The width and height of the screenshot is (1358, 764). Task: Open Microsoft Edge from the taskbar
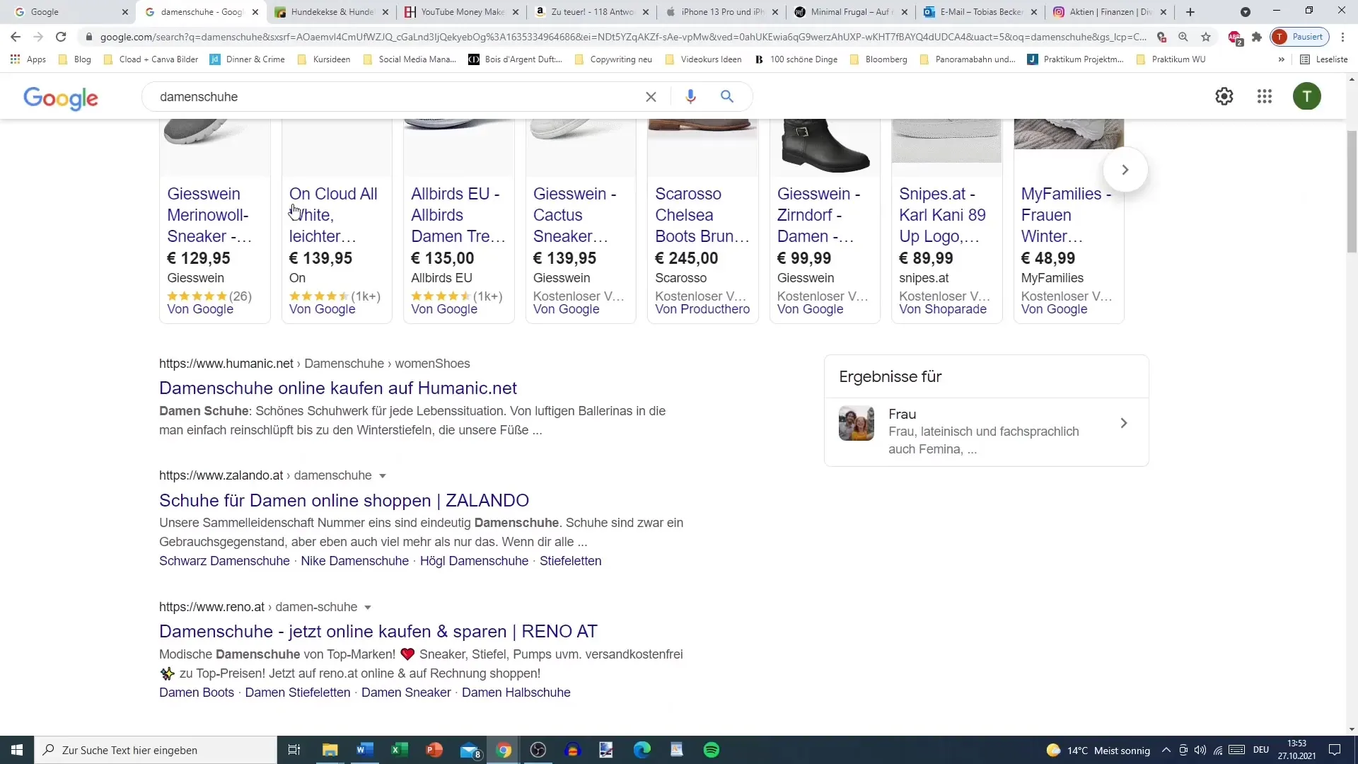coord(642,750)
